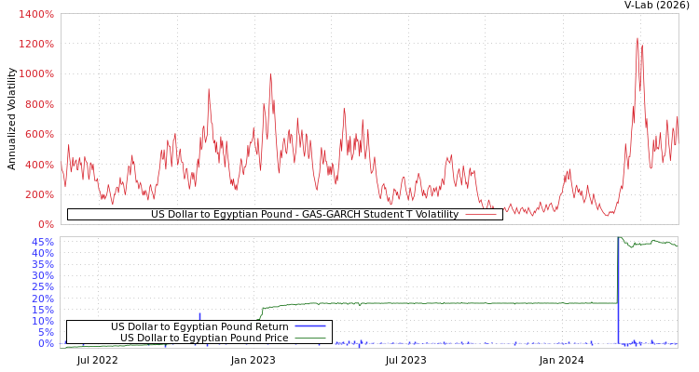Click the red volatility peak reaching 1000%
Screen dimensions: 699x372
[x=270, y=75]
